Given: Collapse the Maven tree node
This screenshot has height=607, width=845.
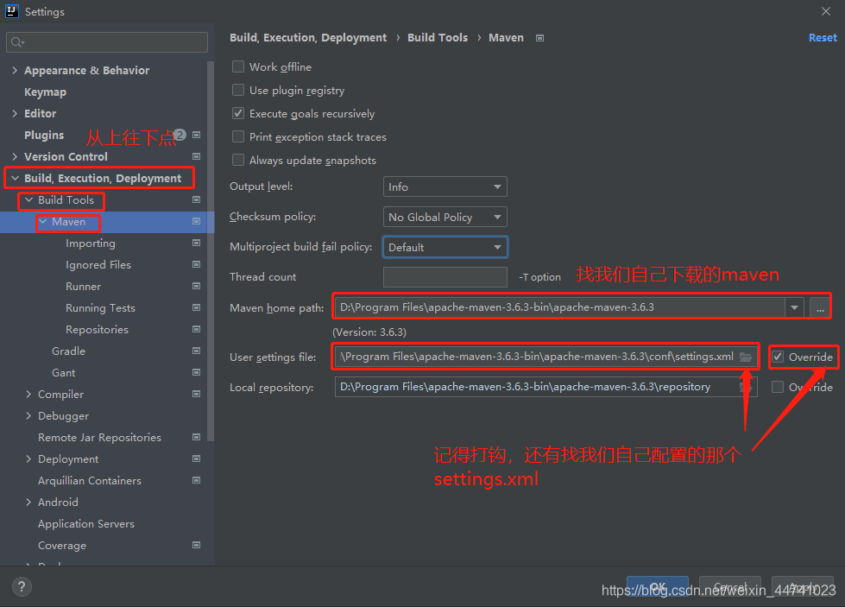Looking at the screenshot, I should tap(42, 221).
